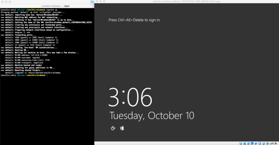Click the '22 (guest) => 2222 (host)' line

pyautogui.click(x=30, y=45)
